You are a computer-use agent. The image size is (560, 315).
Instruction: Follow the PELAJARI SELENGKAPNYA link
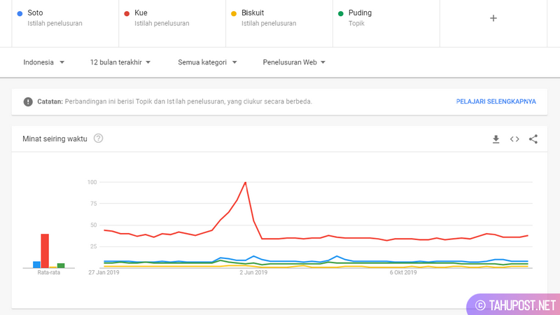pyautogui.click(x=496, y=101)
